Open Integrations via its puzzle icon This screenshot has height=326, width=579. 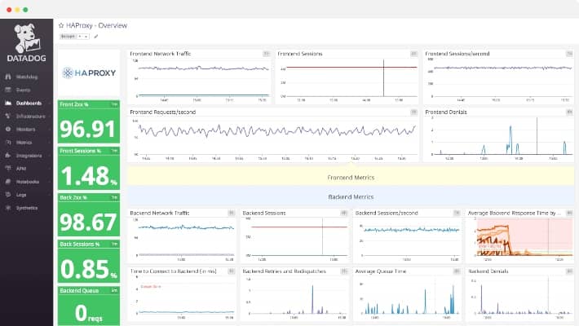click(8, 156)
